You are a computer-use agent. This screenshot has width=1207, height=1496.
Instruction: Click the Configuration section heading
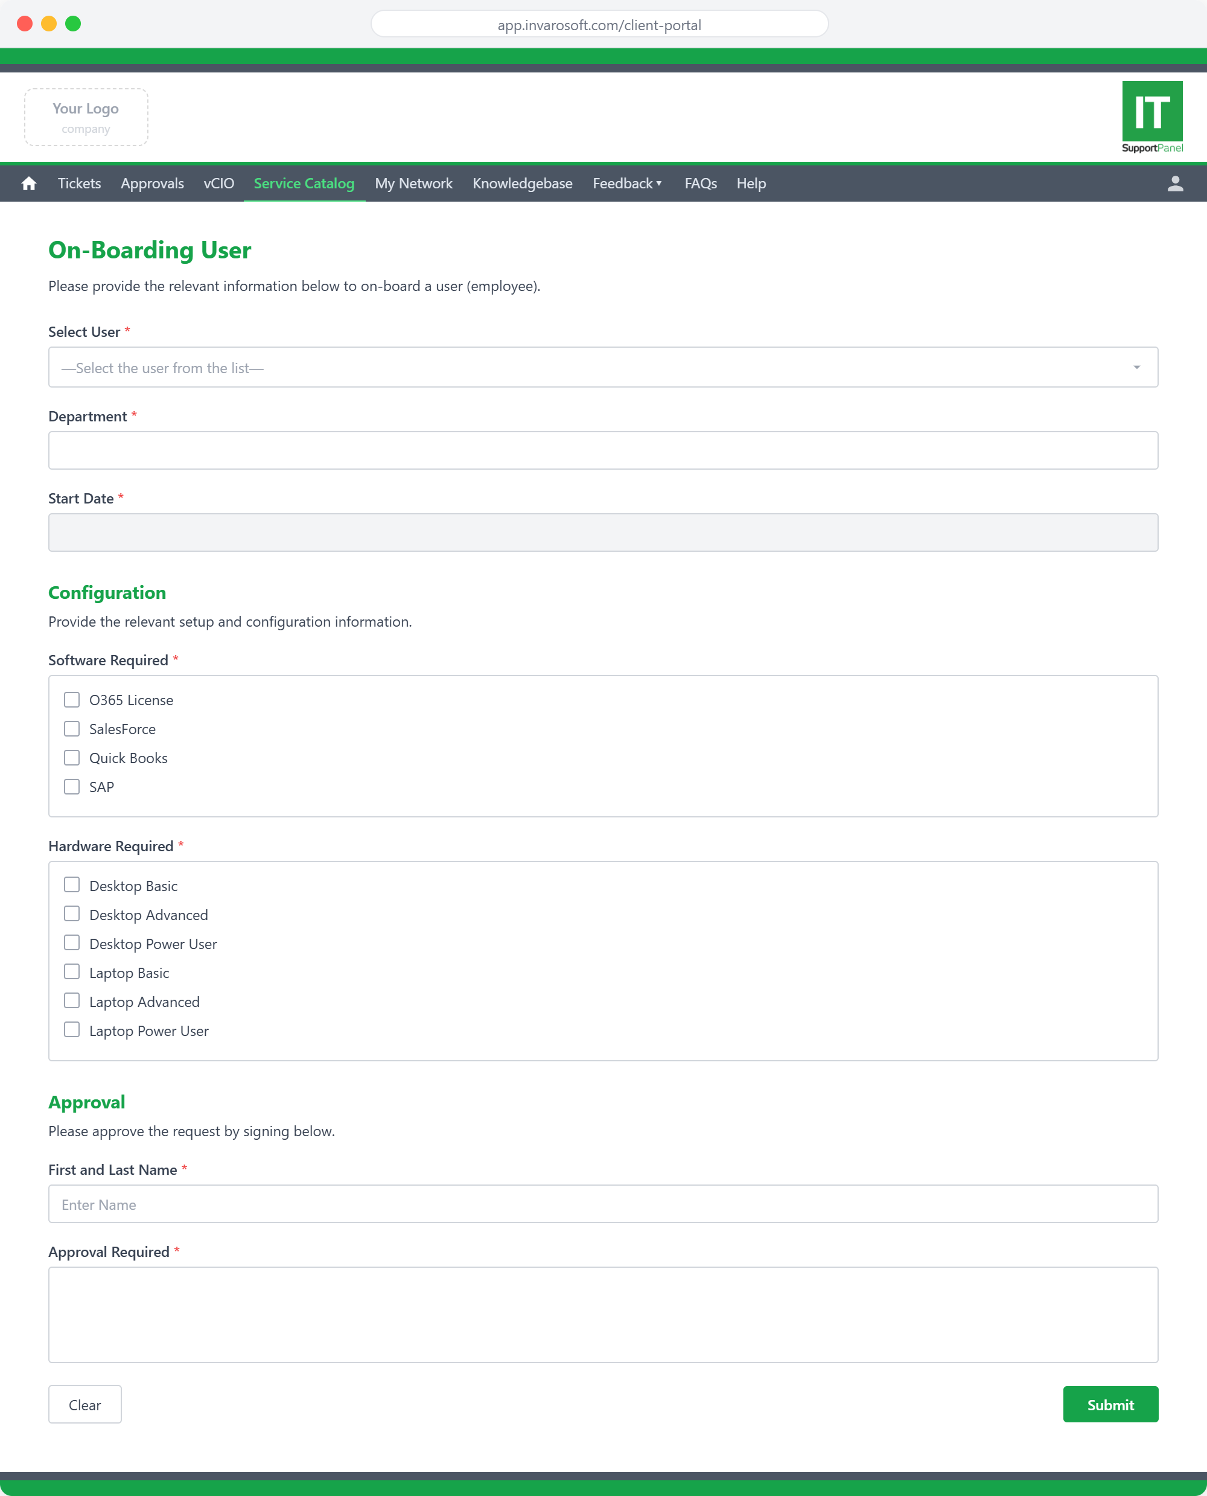(x=107, y=593)
